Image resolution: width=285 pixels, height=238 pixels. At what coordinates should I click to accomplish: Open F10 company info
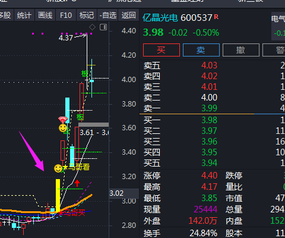pos(66,15)
